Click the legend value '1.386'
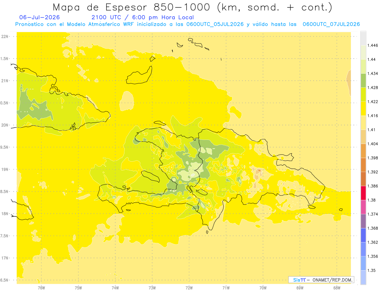The image size is (378, 292). [x=373, y=186]
